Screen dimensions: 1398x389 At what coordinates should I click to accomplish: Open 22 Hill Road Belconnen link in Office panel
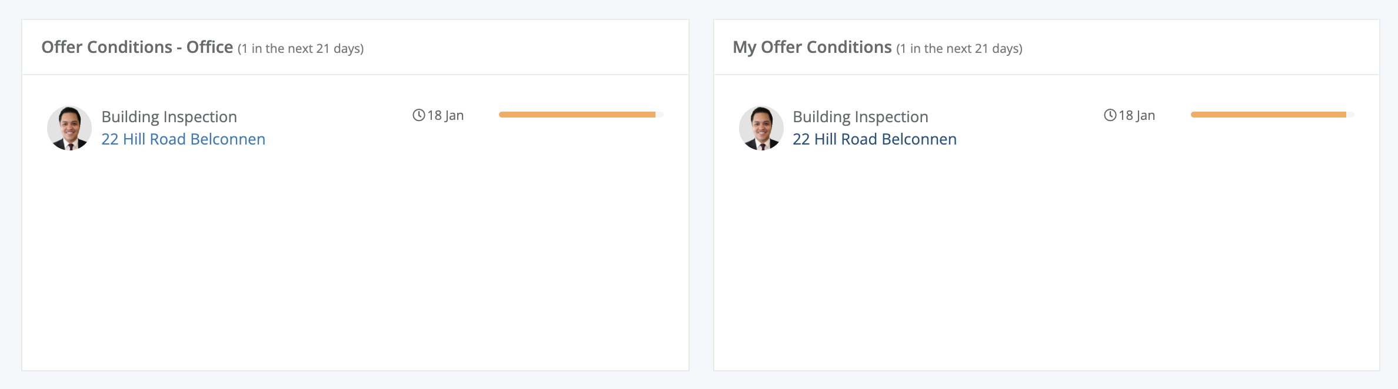(184, 139)
